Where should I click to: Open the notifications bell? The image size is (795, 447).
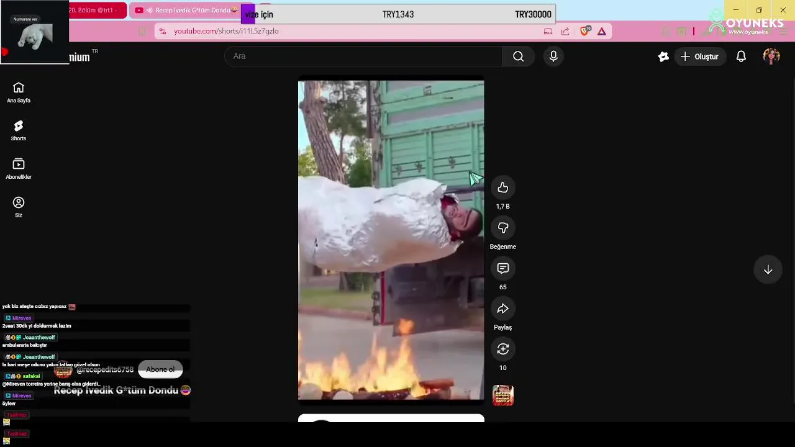pyautogui.click(x=741, y=56)
